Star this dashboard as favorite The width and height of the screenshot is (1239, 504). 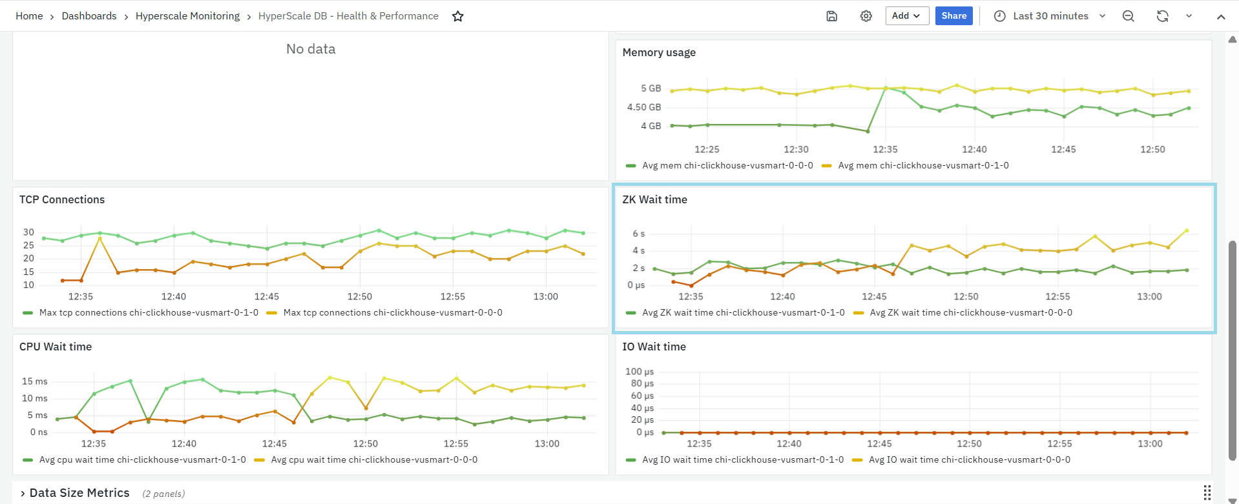point(457,16)
